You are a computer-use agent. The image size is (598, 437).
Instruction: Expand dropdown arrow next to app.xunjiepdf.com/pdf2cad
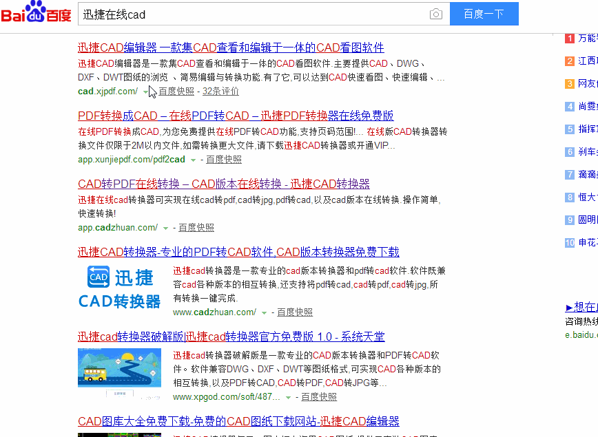tap(193, 160)
